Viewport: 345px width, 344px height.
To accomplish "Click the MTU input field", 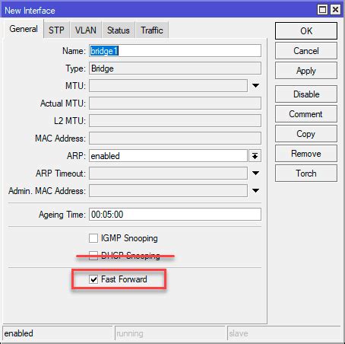I will point(168,86).
